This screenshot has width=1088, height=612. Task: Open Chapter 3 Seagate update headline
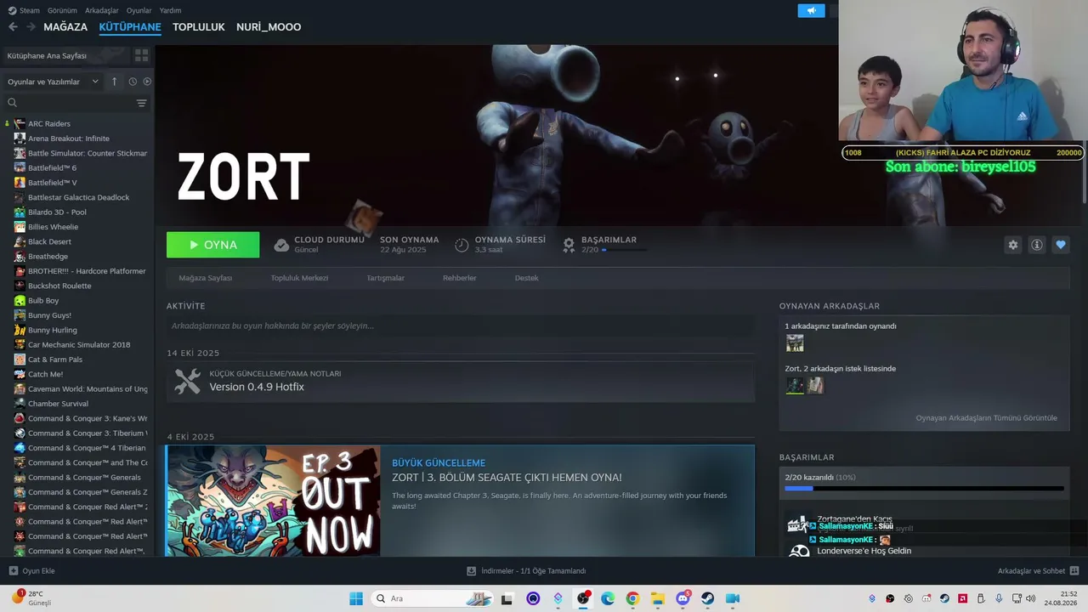pyautogui.click(x=507, y=478)
